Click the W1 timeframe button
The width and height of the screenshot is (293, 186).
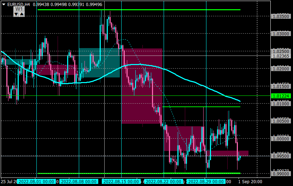tap(19, 9)
